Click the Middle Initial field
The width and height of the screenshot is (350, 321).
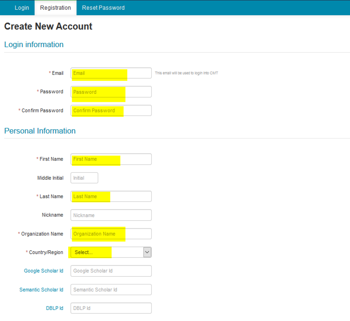(x=84, y=178)
